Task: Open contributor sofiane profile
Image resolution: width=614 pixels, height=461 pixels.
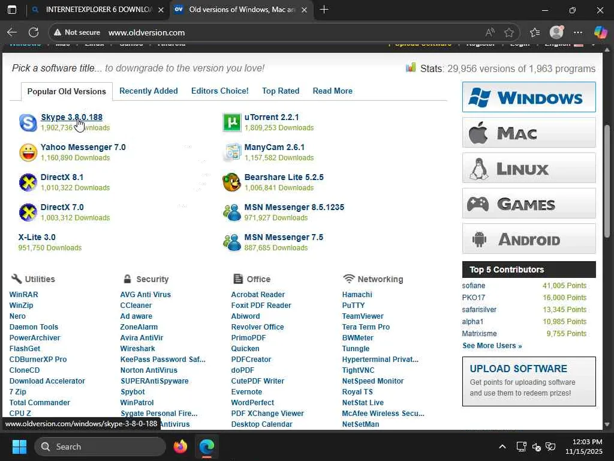Action: point(474,286)
